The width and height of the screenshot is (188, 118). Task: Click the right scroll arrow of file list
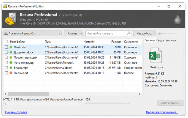click(x=140, y=94)
